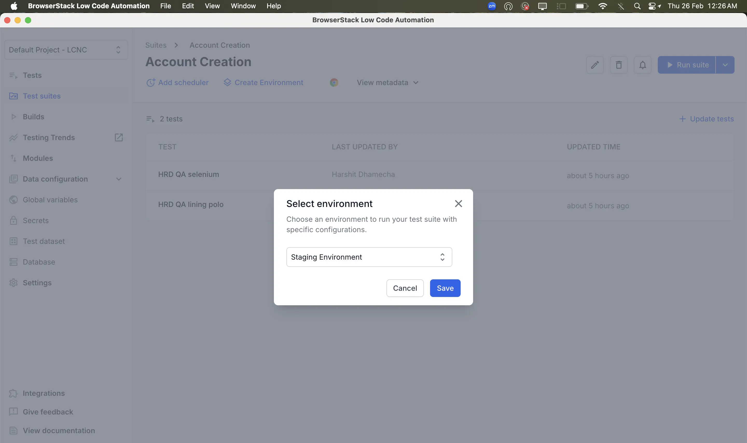This screenshot has height=443, width=747.
Task: Click the Add scheduler clock icon
Action: [151, 82]
